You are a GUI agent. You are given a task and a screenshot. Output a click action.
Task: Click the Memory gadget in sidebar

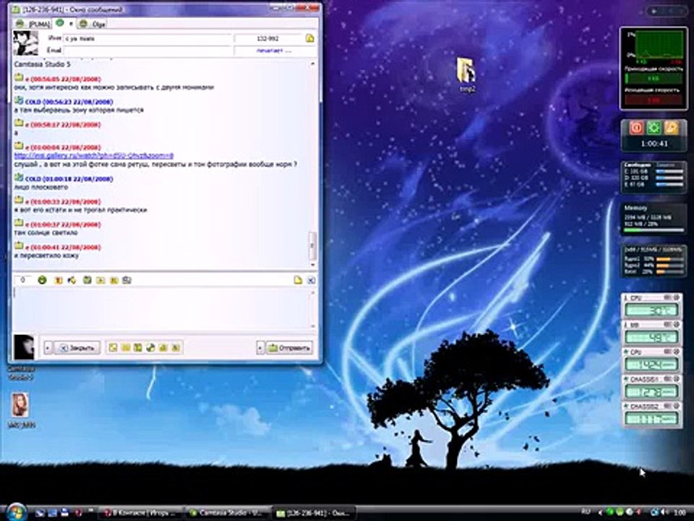654,219
